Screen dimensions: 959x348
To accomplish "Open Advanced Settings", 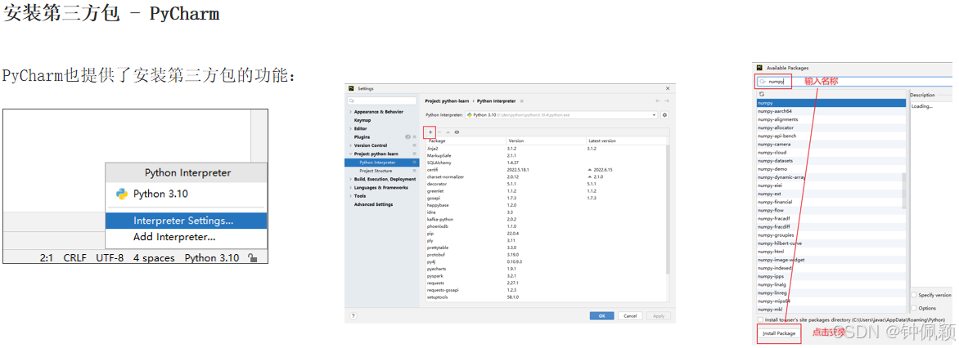I will [x=373, y=204].
